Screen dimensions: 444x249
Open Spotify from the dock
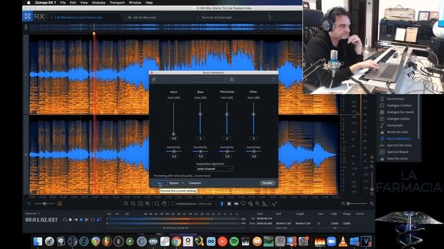coord(234,241)
